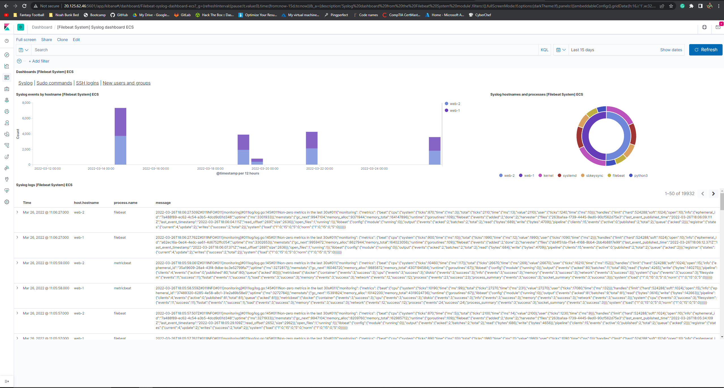
Task: Switch to the Sudo commands dashboard
Action: [54, 83]
